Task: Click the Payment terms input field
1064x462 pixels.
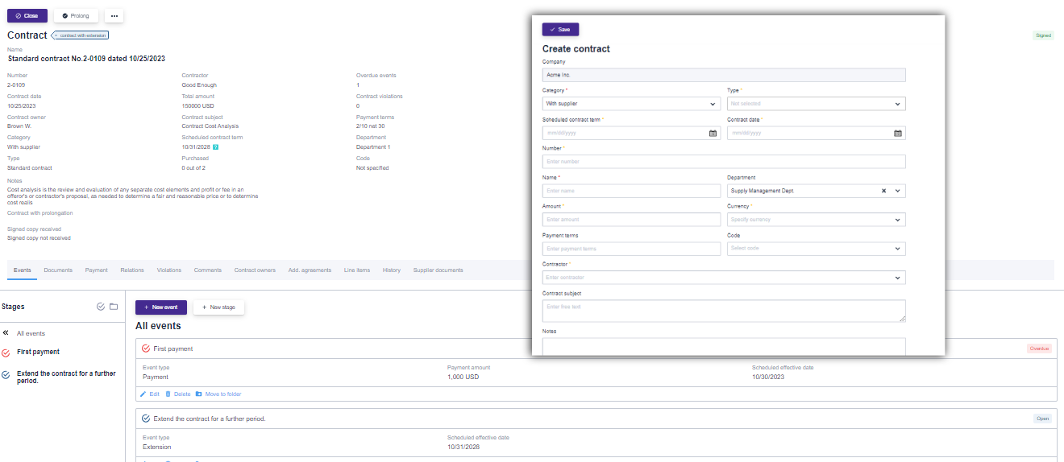Action: click(x=631, y=249)
